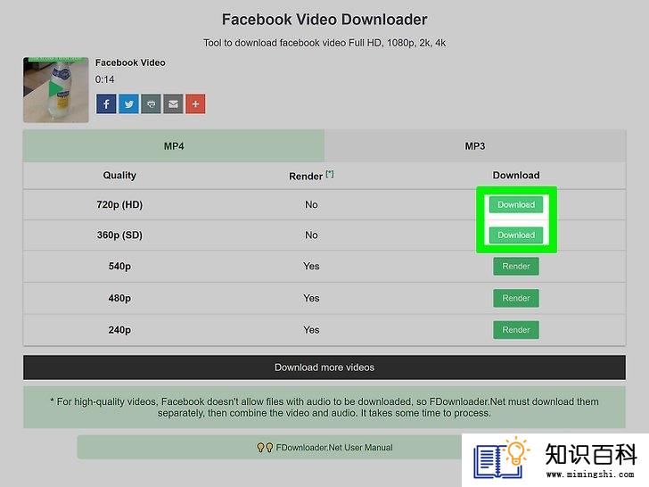Click the 240p quality label

(x=119, y=330)
